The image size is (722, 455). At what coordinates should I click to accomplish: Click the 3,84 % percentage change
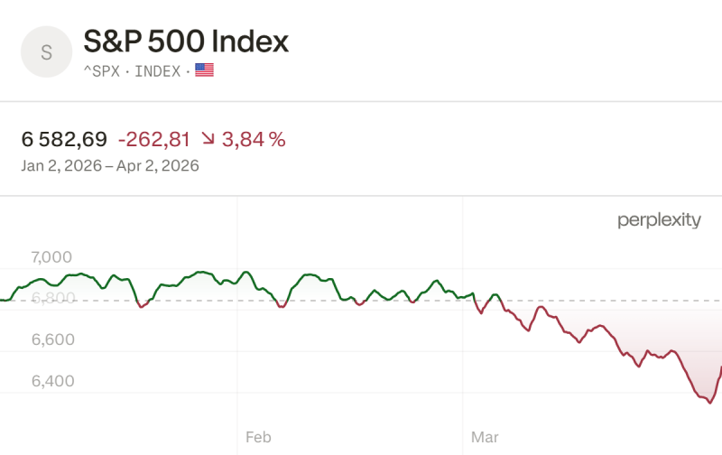pos(255,139)
